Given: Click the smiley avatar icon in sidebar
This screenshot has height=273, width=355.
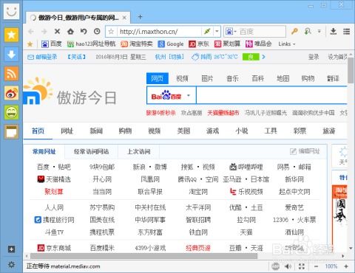Looking at the screenshot, I should click(x=11, y=11).
